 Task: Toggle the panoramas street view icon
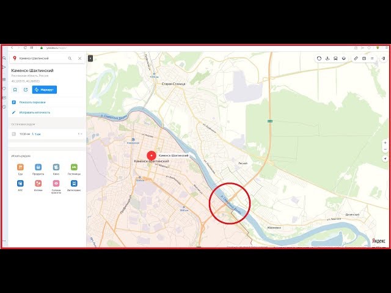click(327, 59)
